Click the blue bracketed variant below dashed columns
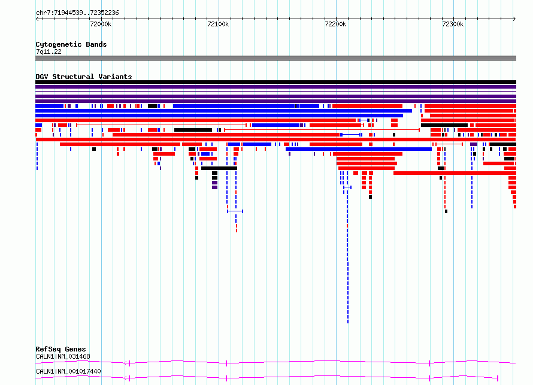 tap(235, 211)
